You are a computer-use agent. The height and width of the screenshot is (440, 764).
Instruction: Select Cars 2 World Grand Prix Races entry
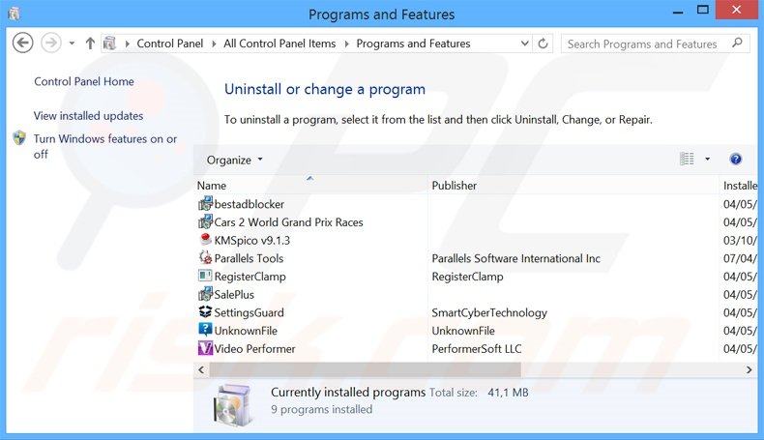pyautogui.click(x=288, y=222)
